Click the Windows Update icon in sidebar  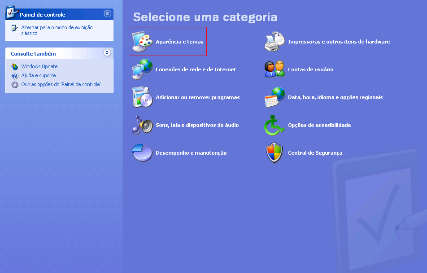tap(15, 66)
